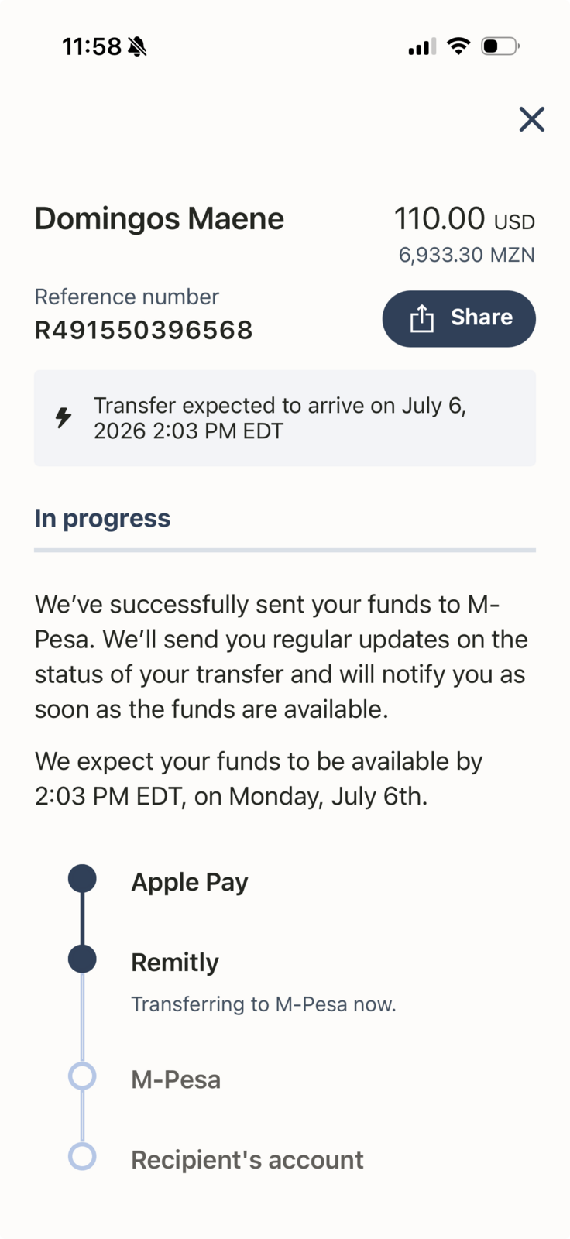The height and width of the screenshot is (1239, 570).
Task: Tap the recipient name Domingos Maene
Action: [160, 219]
